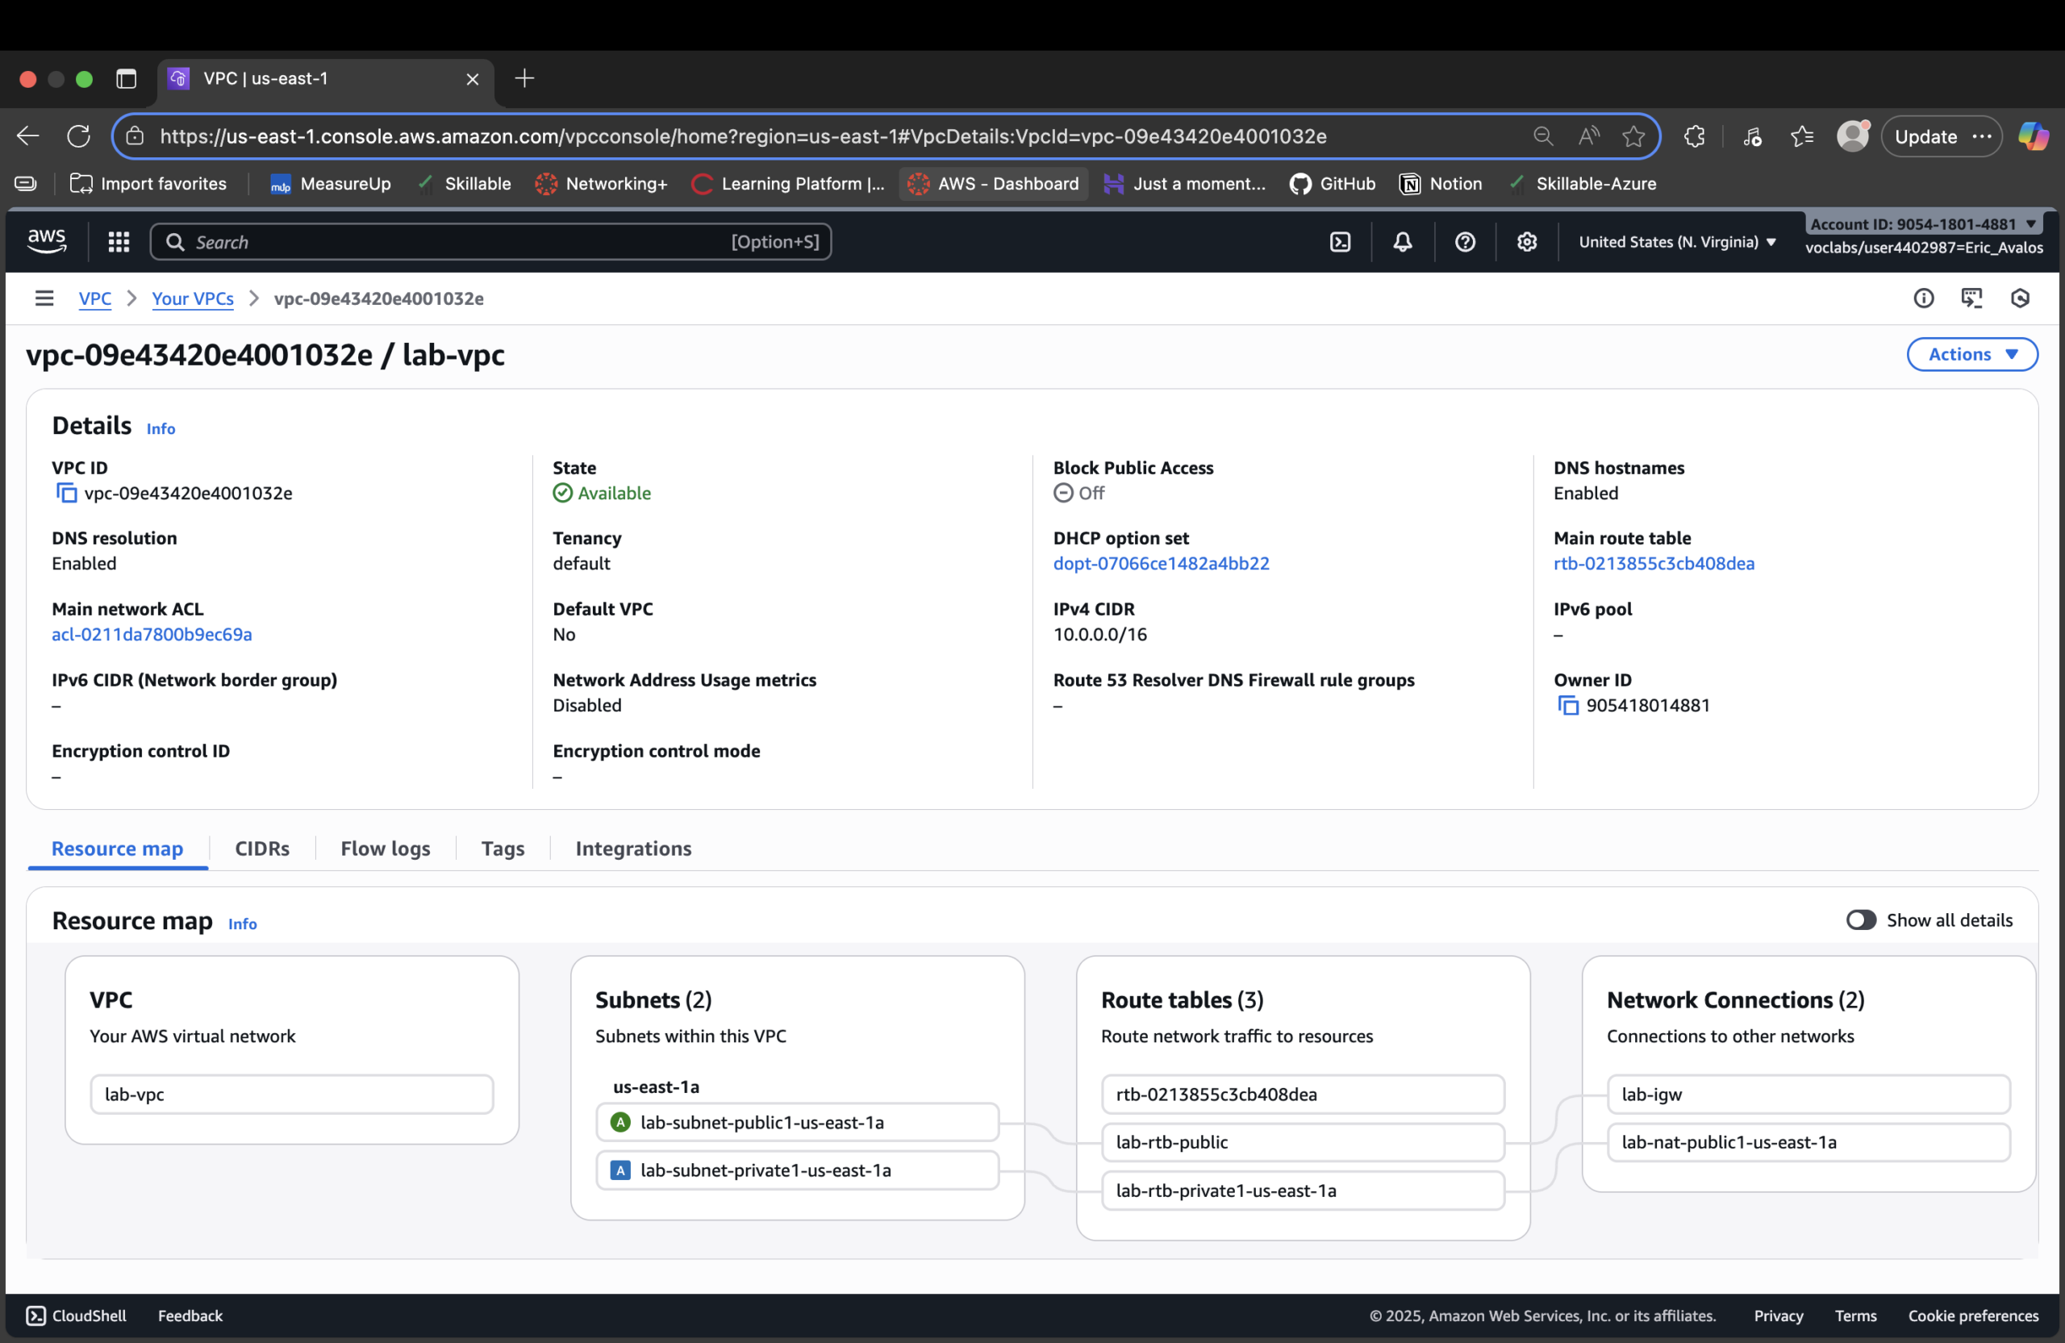
Task: Open the info panel icon near the breadcrumb
Action: pos(1924,298)
